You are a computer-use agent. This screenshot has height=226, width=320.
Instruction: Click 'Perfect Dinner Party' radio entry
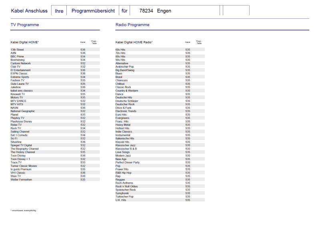click(x=160, y=162)
